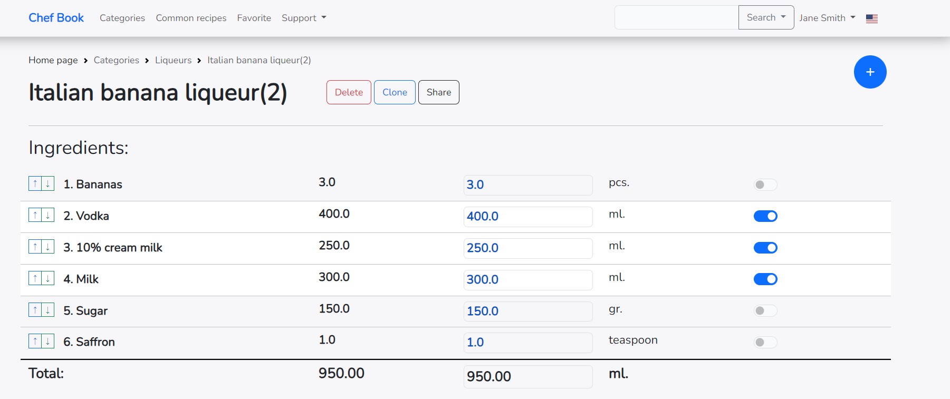The height and width of the screenshot is (399, 950).
Task: Expand the Support dropdown menu
Action: tap(304, 18)
